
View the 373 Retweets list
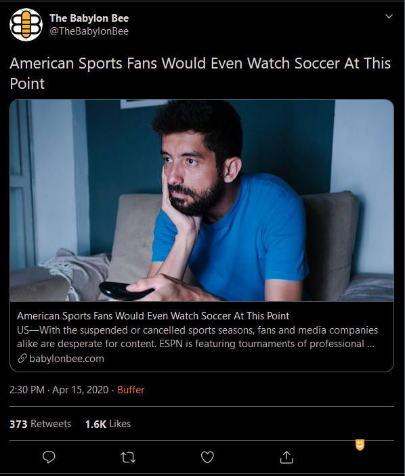click(x=41, y=424)
